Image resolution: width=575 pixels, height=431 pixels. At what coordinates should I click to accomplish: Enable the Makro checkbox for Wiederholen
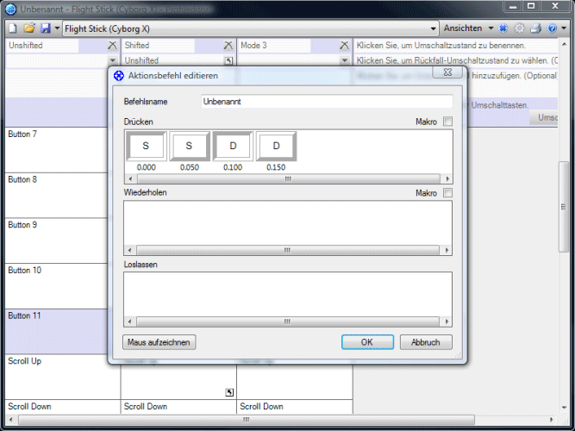[x=447, y=193]
